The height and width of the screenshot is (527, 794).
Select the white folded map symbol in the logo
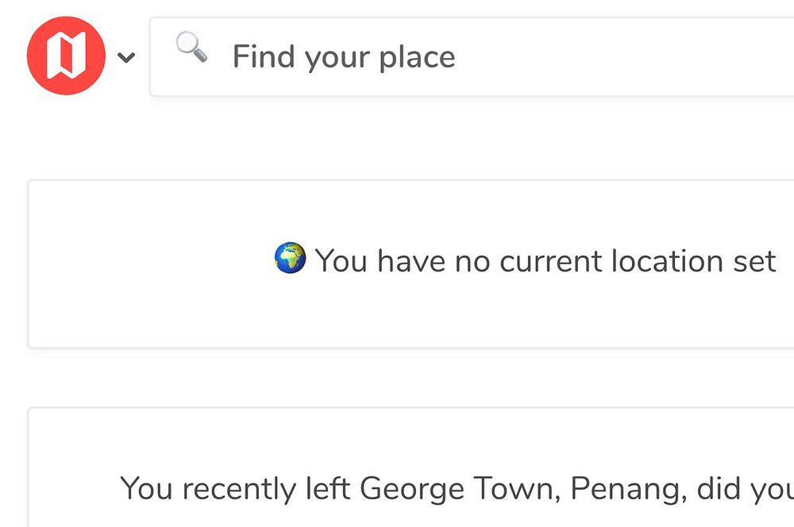pos(66,57)
